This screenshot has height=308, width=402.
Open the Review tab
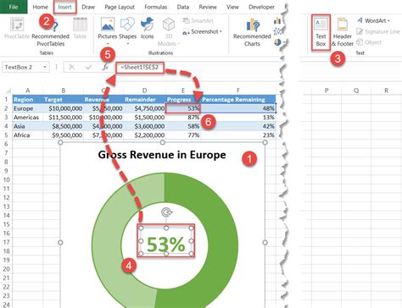208,7
